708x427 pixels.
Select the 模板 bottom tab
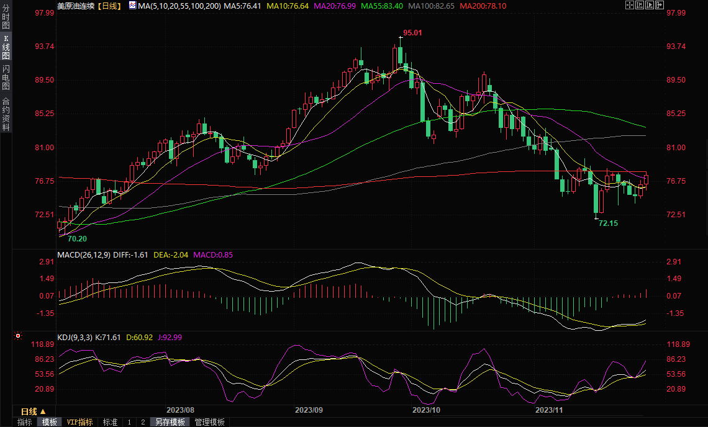click(49, 422)
